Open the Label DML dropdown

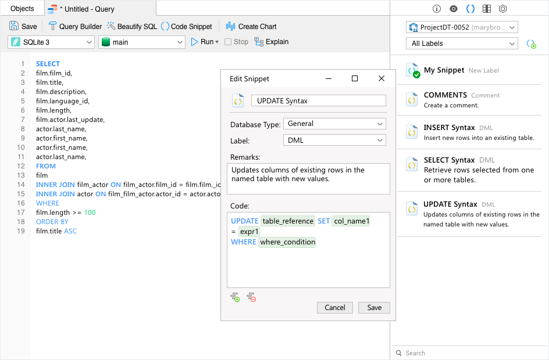[x=334, y=140]
